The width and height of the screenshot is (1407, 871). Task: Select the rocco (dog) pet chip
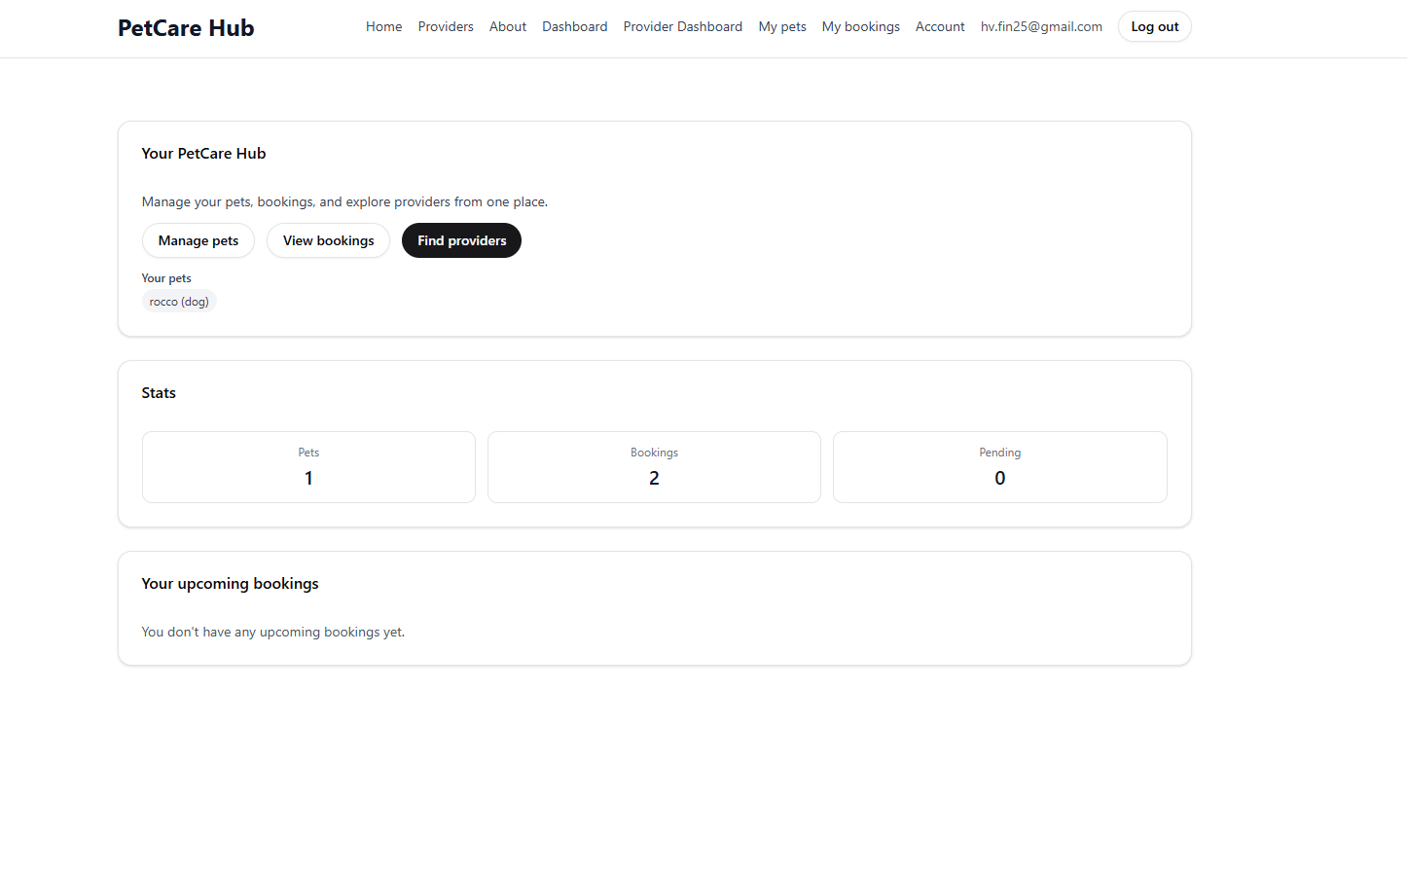pos(178,301)
